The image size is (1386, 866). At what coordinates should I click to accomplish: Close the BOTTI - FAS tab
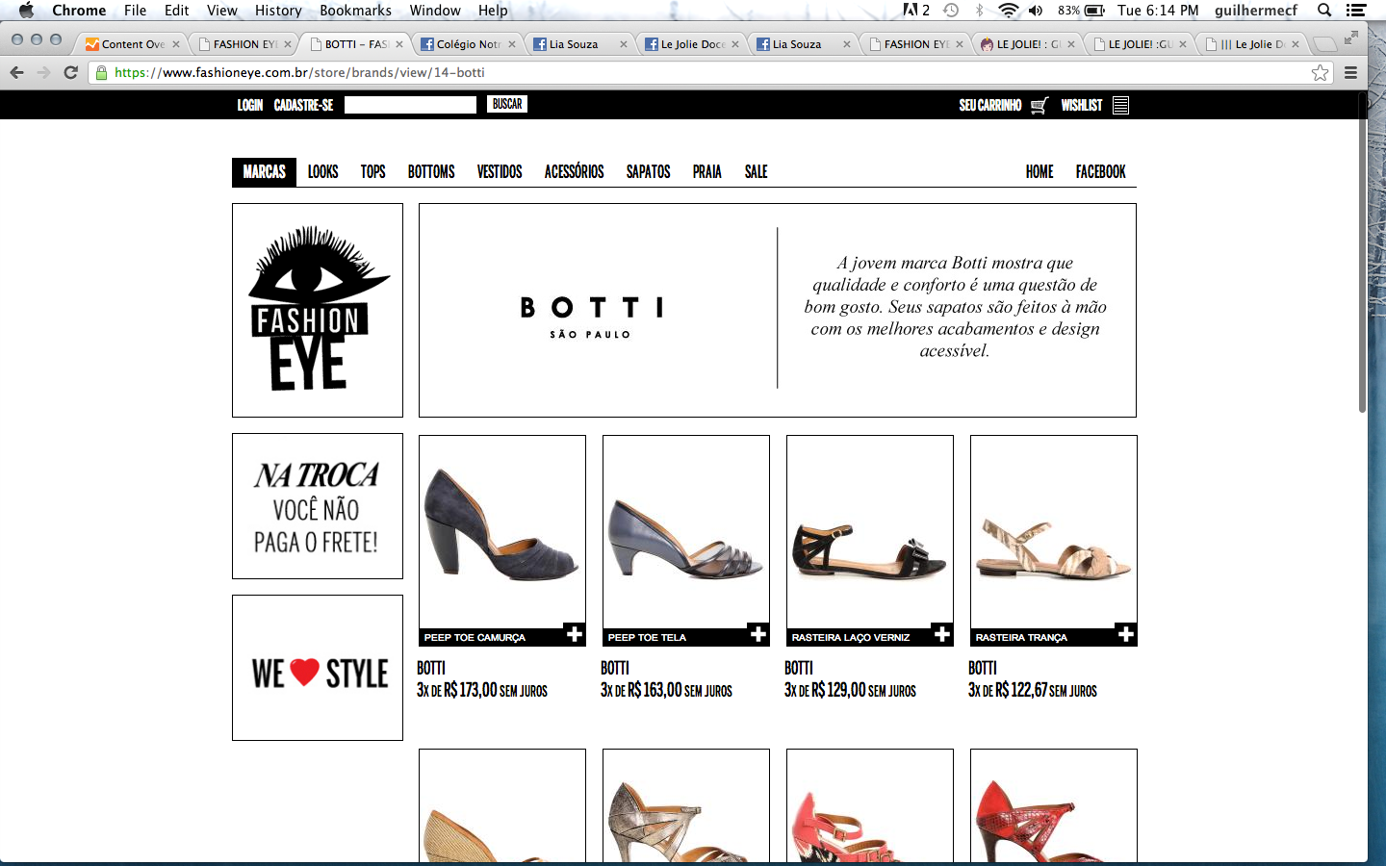point(399,44)
